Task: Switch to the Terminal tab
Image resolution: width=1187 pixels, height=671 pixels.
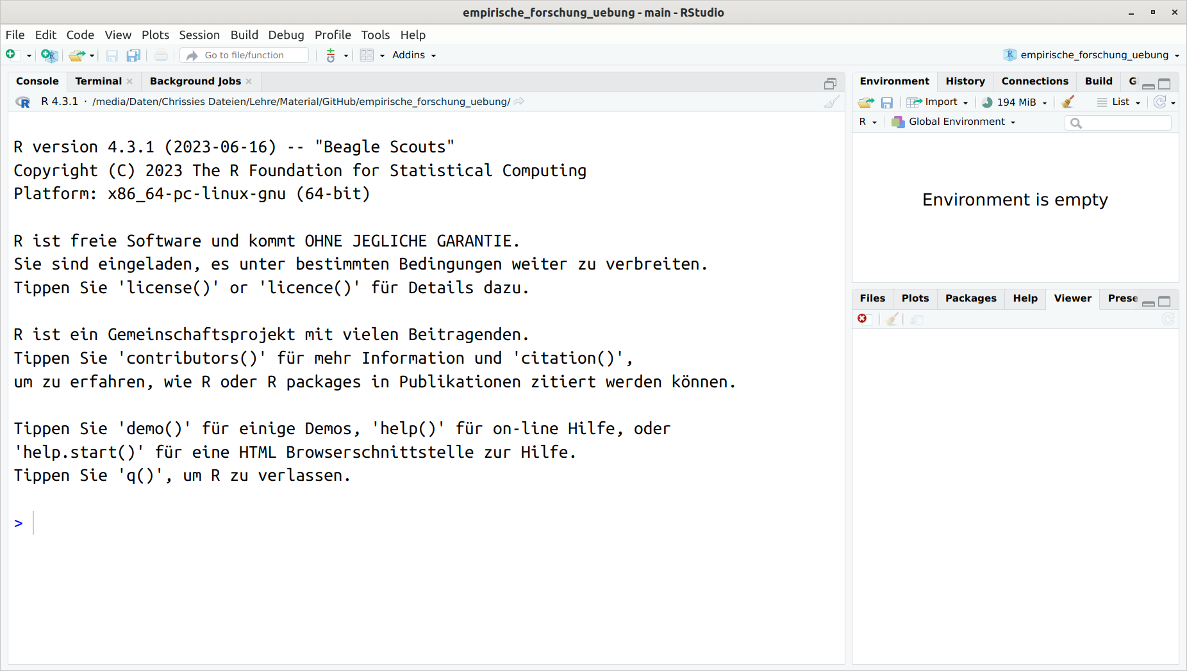Action: click(x=98, y=81)
